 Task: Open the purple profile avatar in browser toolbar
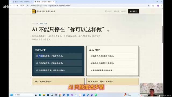point(158,6)
